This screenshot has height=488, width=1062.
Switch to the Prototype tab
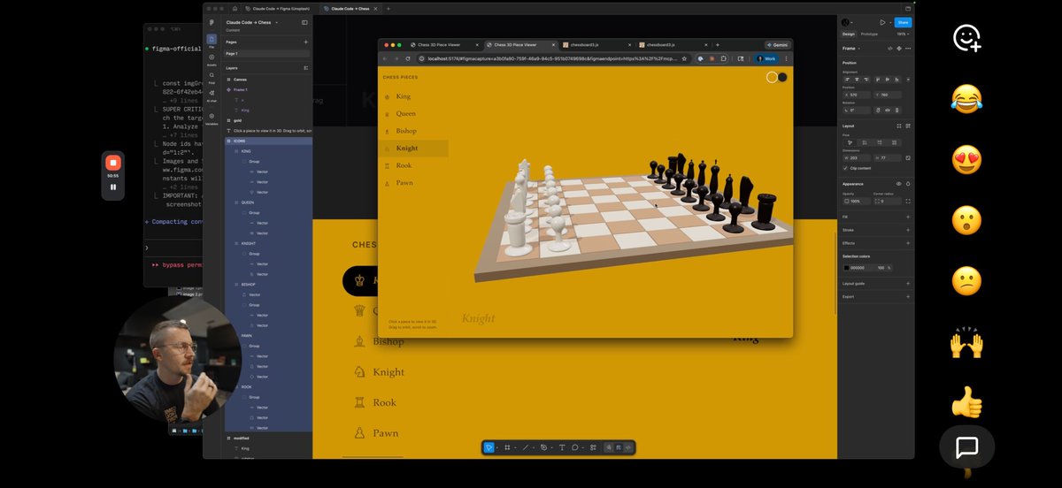coord(869,34)
